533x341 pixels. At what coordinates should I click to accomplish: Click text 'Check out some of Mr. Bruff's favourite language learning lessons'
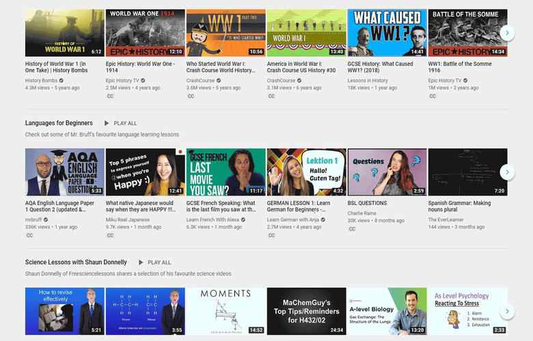point(102,135)
